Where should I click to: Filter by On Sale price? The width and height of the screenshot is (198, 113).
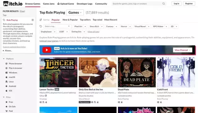pyautogui.click(x=11, y=107)
